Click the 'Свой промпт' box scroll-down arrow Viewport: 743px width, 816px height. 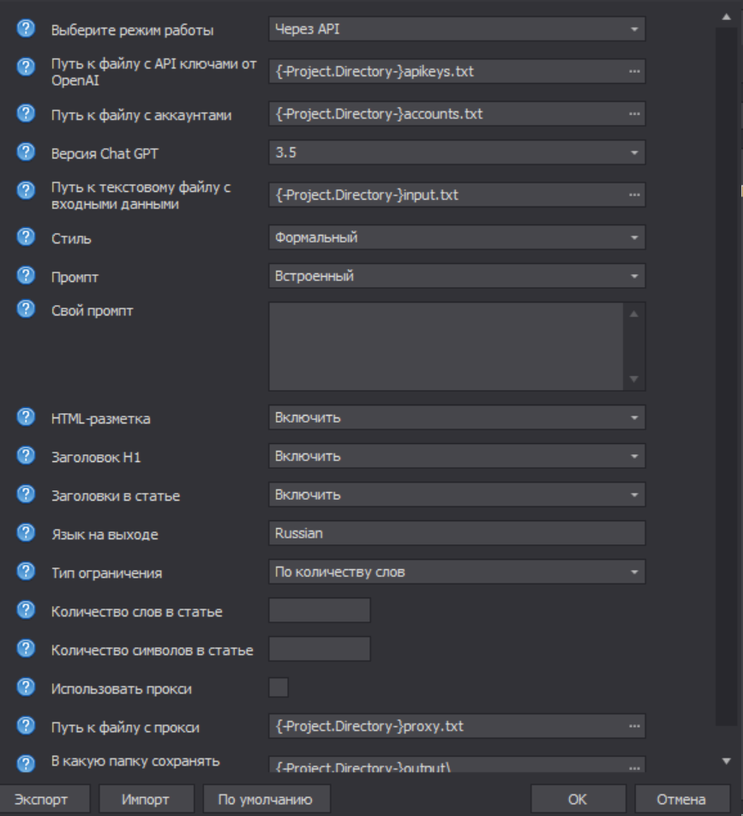[634, 379]
